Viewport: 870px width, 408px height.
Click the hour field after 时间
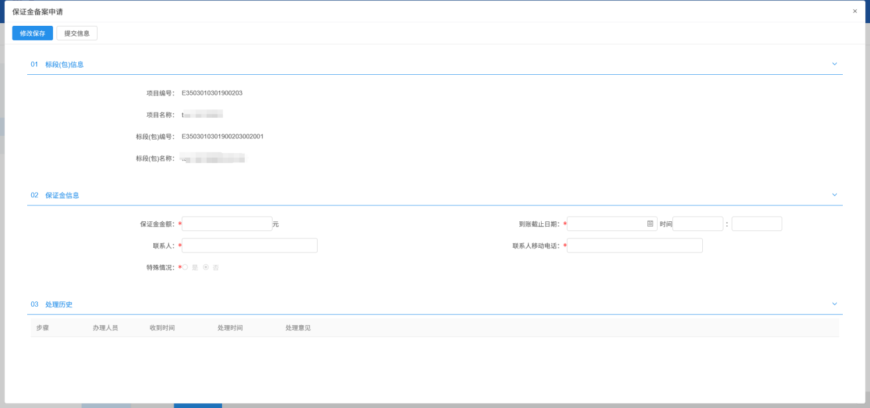tap(698, 224)
